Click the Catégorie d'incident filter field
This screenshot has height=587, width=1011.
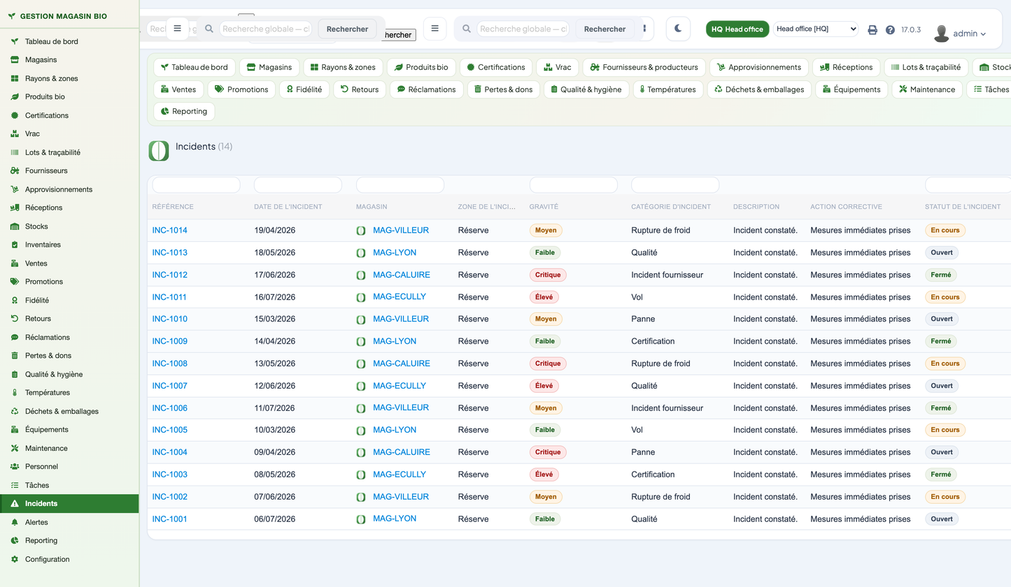[675, 185]
